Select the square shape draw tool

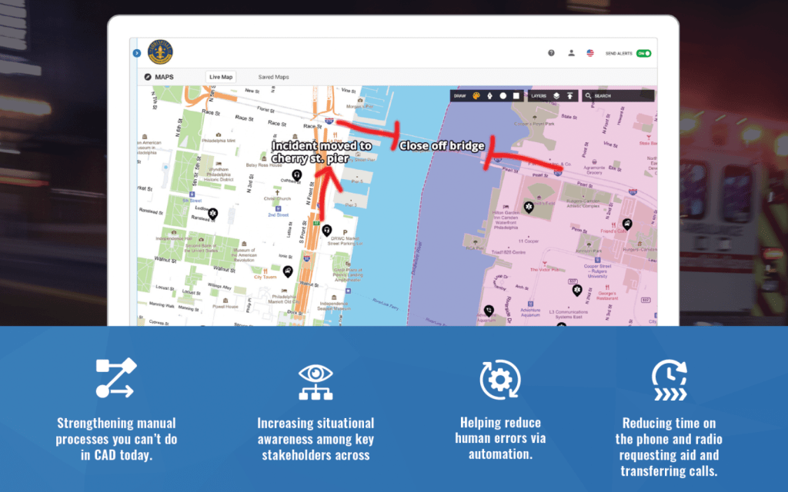click(x=516, y=96)
